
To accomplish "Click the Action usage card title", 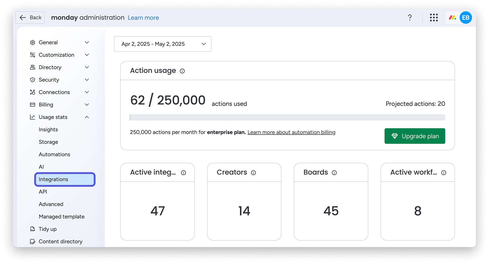I will tap(153, 71).
